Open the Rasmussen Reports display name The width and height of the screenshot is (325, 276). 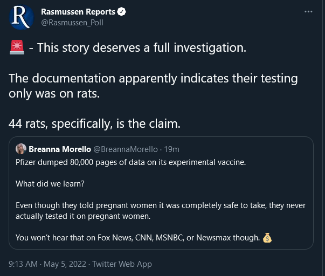point(78,12)
